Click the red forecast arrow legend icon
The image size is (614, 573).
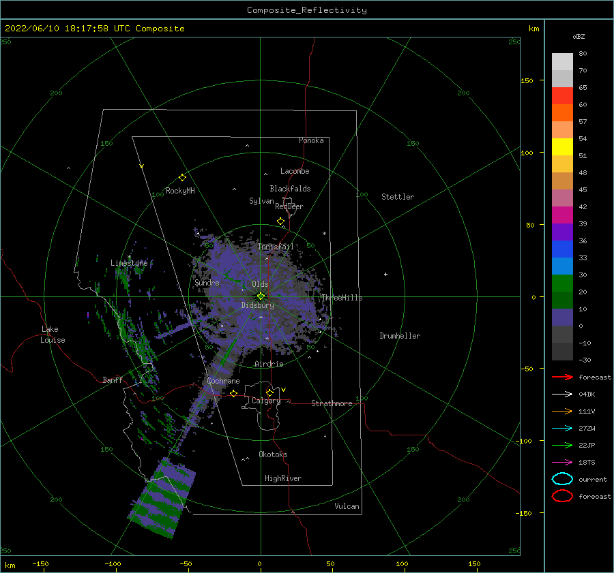(562, 377)
